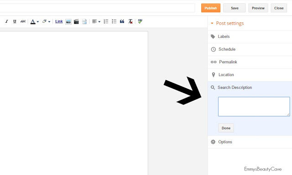Apply strikethrough formatting
Viewport: 292px width, 175px height.
(23, 21)
